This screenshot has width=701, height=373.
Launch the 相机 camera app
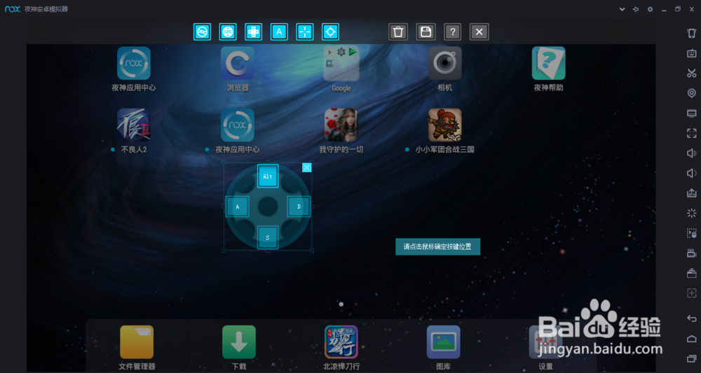(445, 69)
